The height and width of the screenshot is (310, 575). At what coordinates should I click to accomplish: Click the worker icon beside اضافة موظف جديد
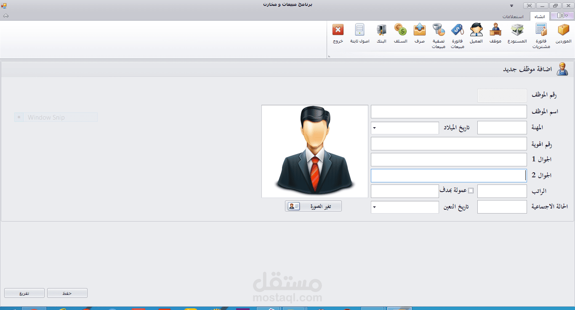562,69
